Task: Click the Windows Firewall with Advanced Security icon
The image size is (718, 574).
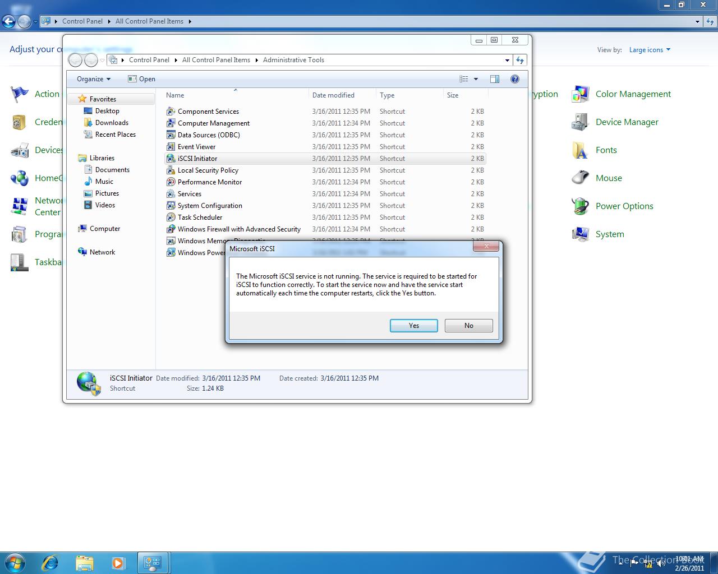Action: (171, 229)
